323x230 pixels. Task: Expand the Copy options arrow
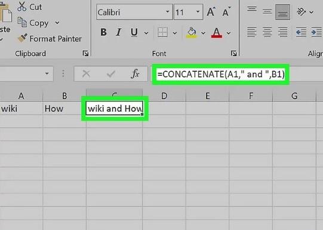57,23
